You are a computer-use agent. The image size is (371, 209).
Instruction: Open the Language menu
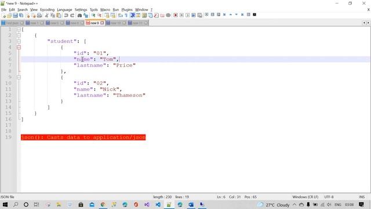(x=64, y=10)
